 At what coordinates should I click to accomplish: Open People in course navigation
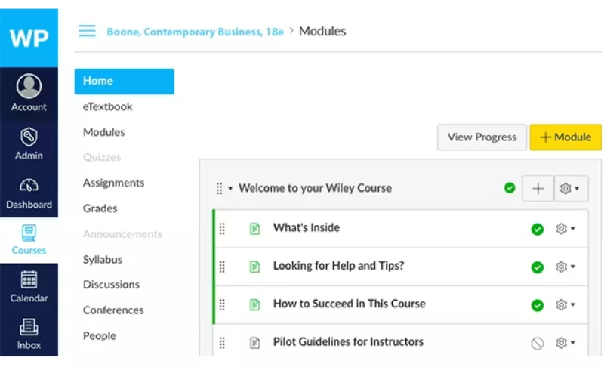[x=100, y=336]
